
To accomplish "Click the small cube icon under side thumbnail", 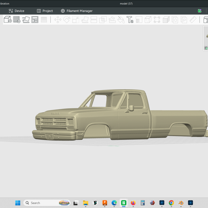I will point(206,48).
